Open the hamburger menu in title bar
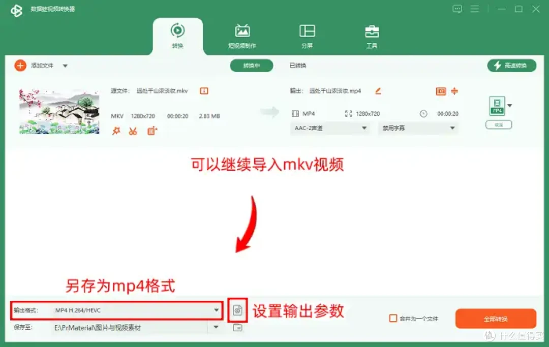This screenshot has height=347, width=549. pos(475,9)
